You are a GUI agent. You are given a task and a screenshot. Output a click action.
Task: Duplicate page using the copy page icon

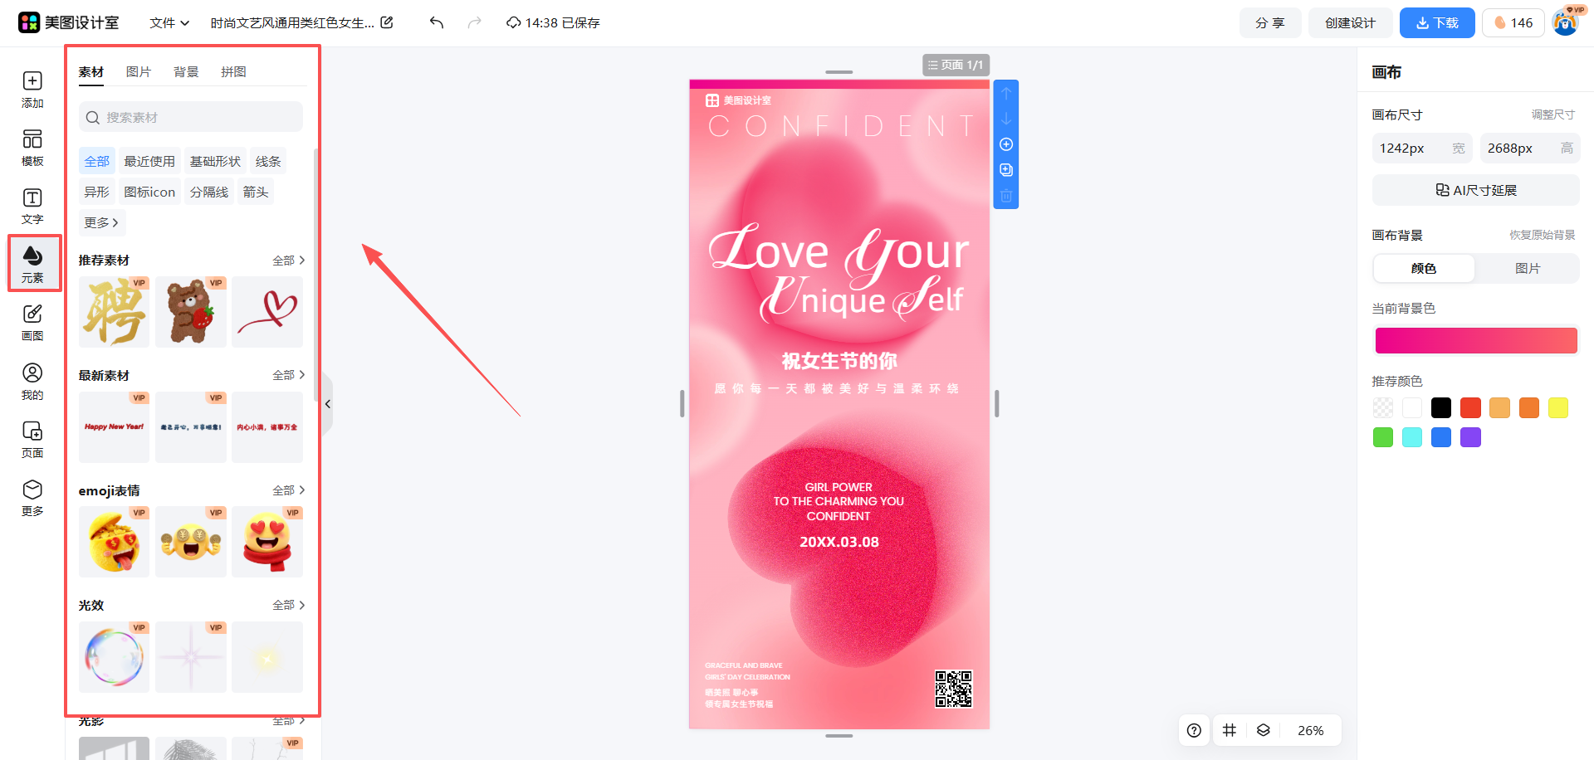point(1006,170)
